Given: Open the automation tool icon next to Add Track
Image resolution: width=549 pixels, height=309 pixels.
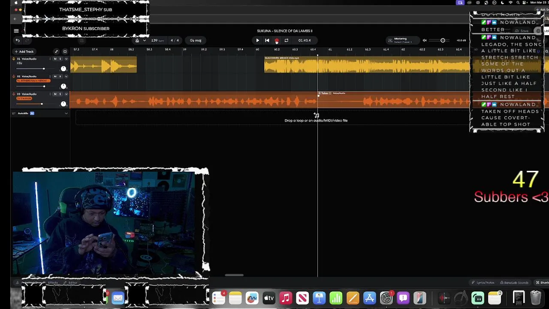Looking at the screenshot, I should [x=56, y=51].
